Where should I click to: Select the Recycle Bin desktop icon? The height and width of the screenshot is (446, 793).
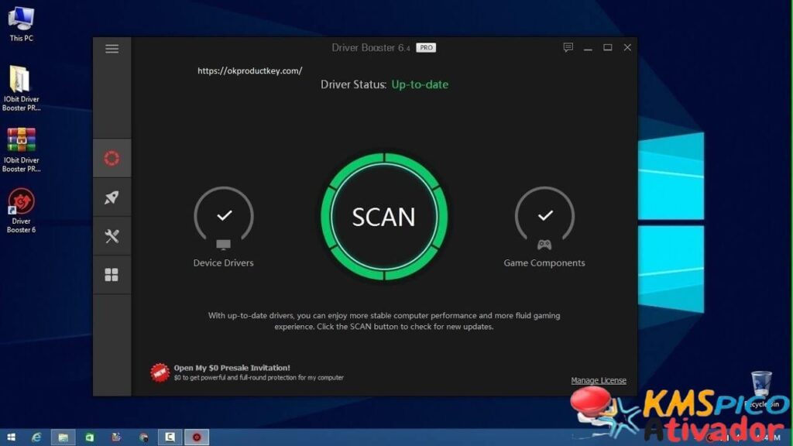pos(761,389)
